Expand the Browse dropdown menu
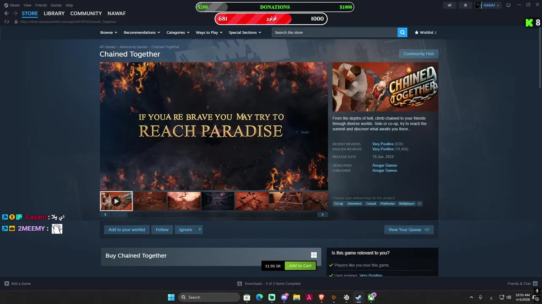 [x=109, y=33]
